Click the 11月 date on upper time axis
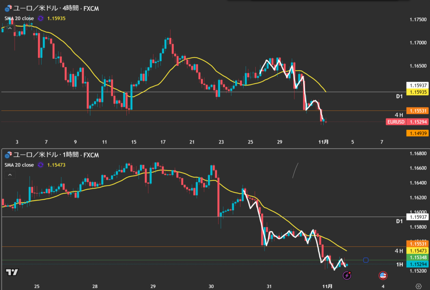The height and width of the screenshot is (290, 430). (x=323, y=142)
